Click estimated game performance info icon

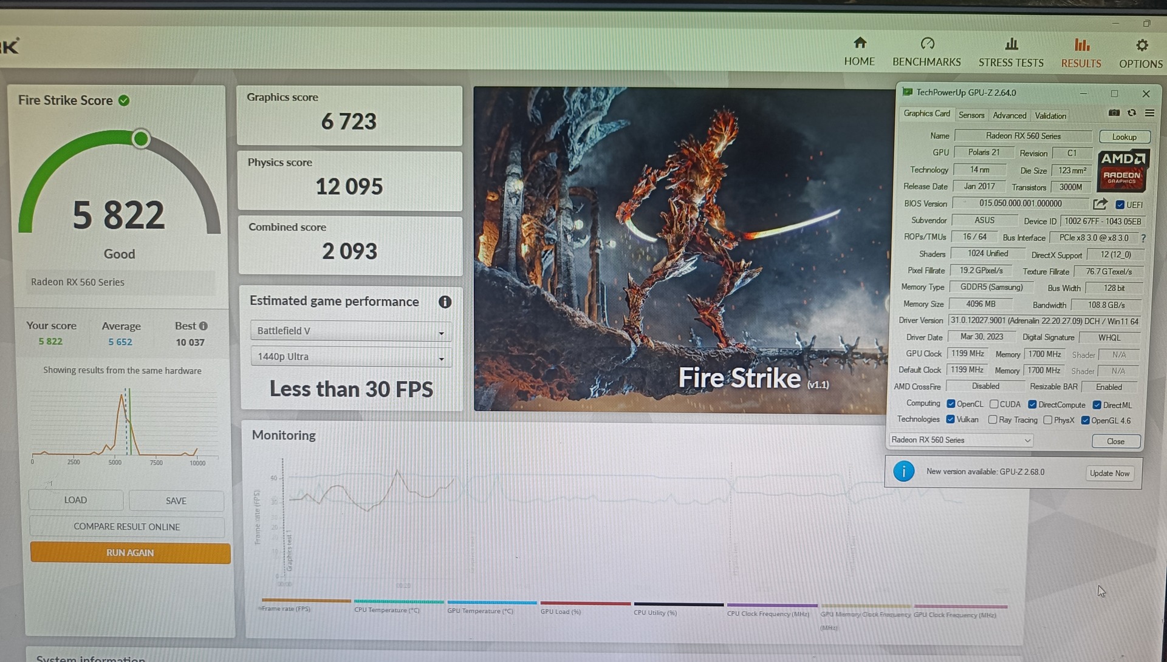click(445, 302)
